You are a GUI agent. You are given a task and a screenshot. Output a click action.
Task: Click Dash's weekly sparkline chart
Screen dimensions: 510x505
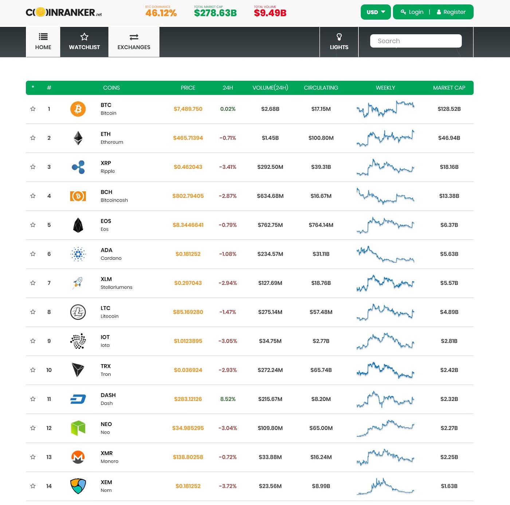385,399
